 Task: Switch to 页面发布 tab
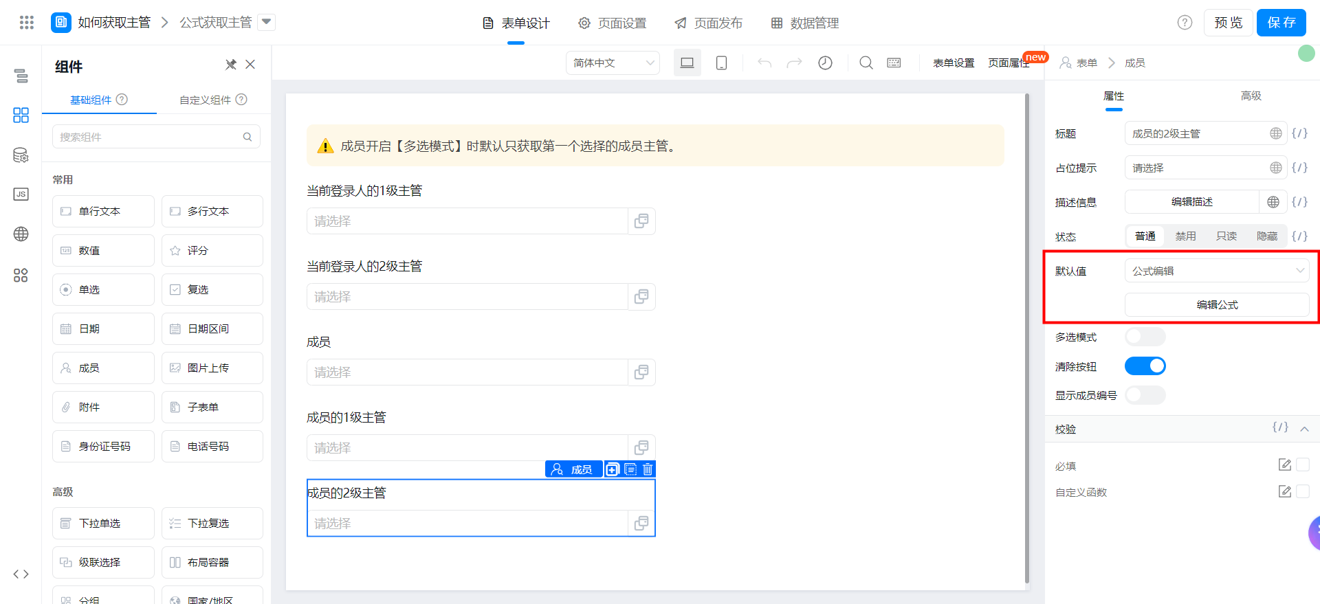click(x=709, y=23)
